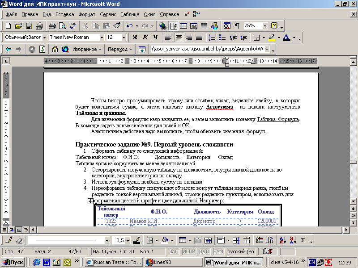This screenshot has width=358, height=268.
Task: Save document with floppy disk icon
Action: pyautogui.click(x=29, y=26)
